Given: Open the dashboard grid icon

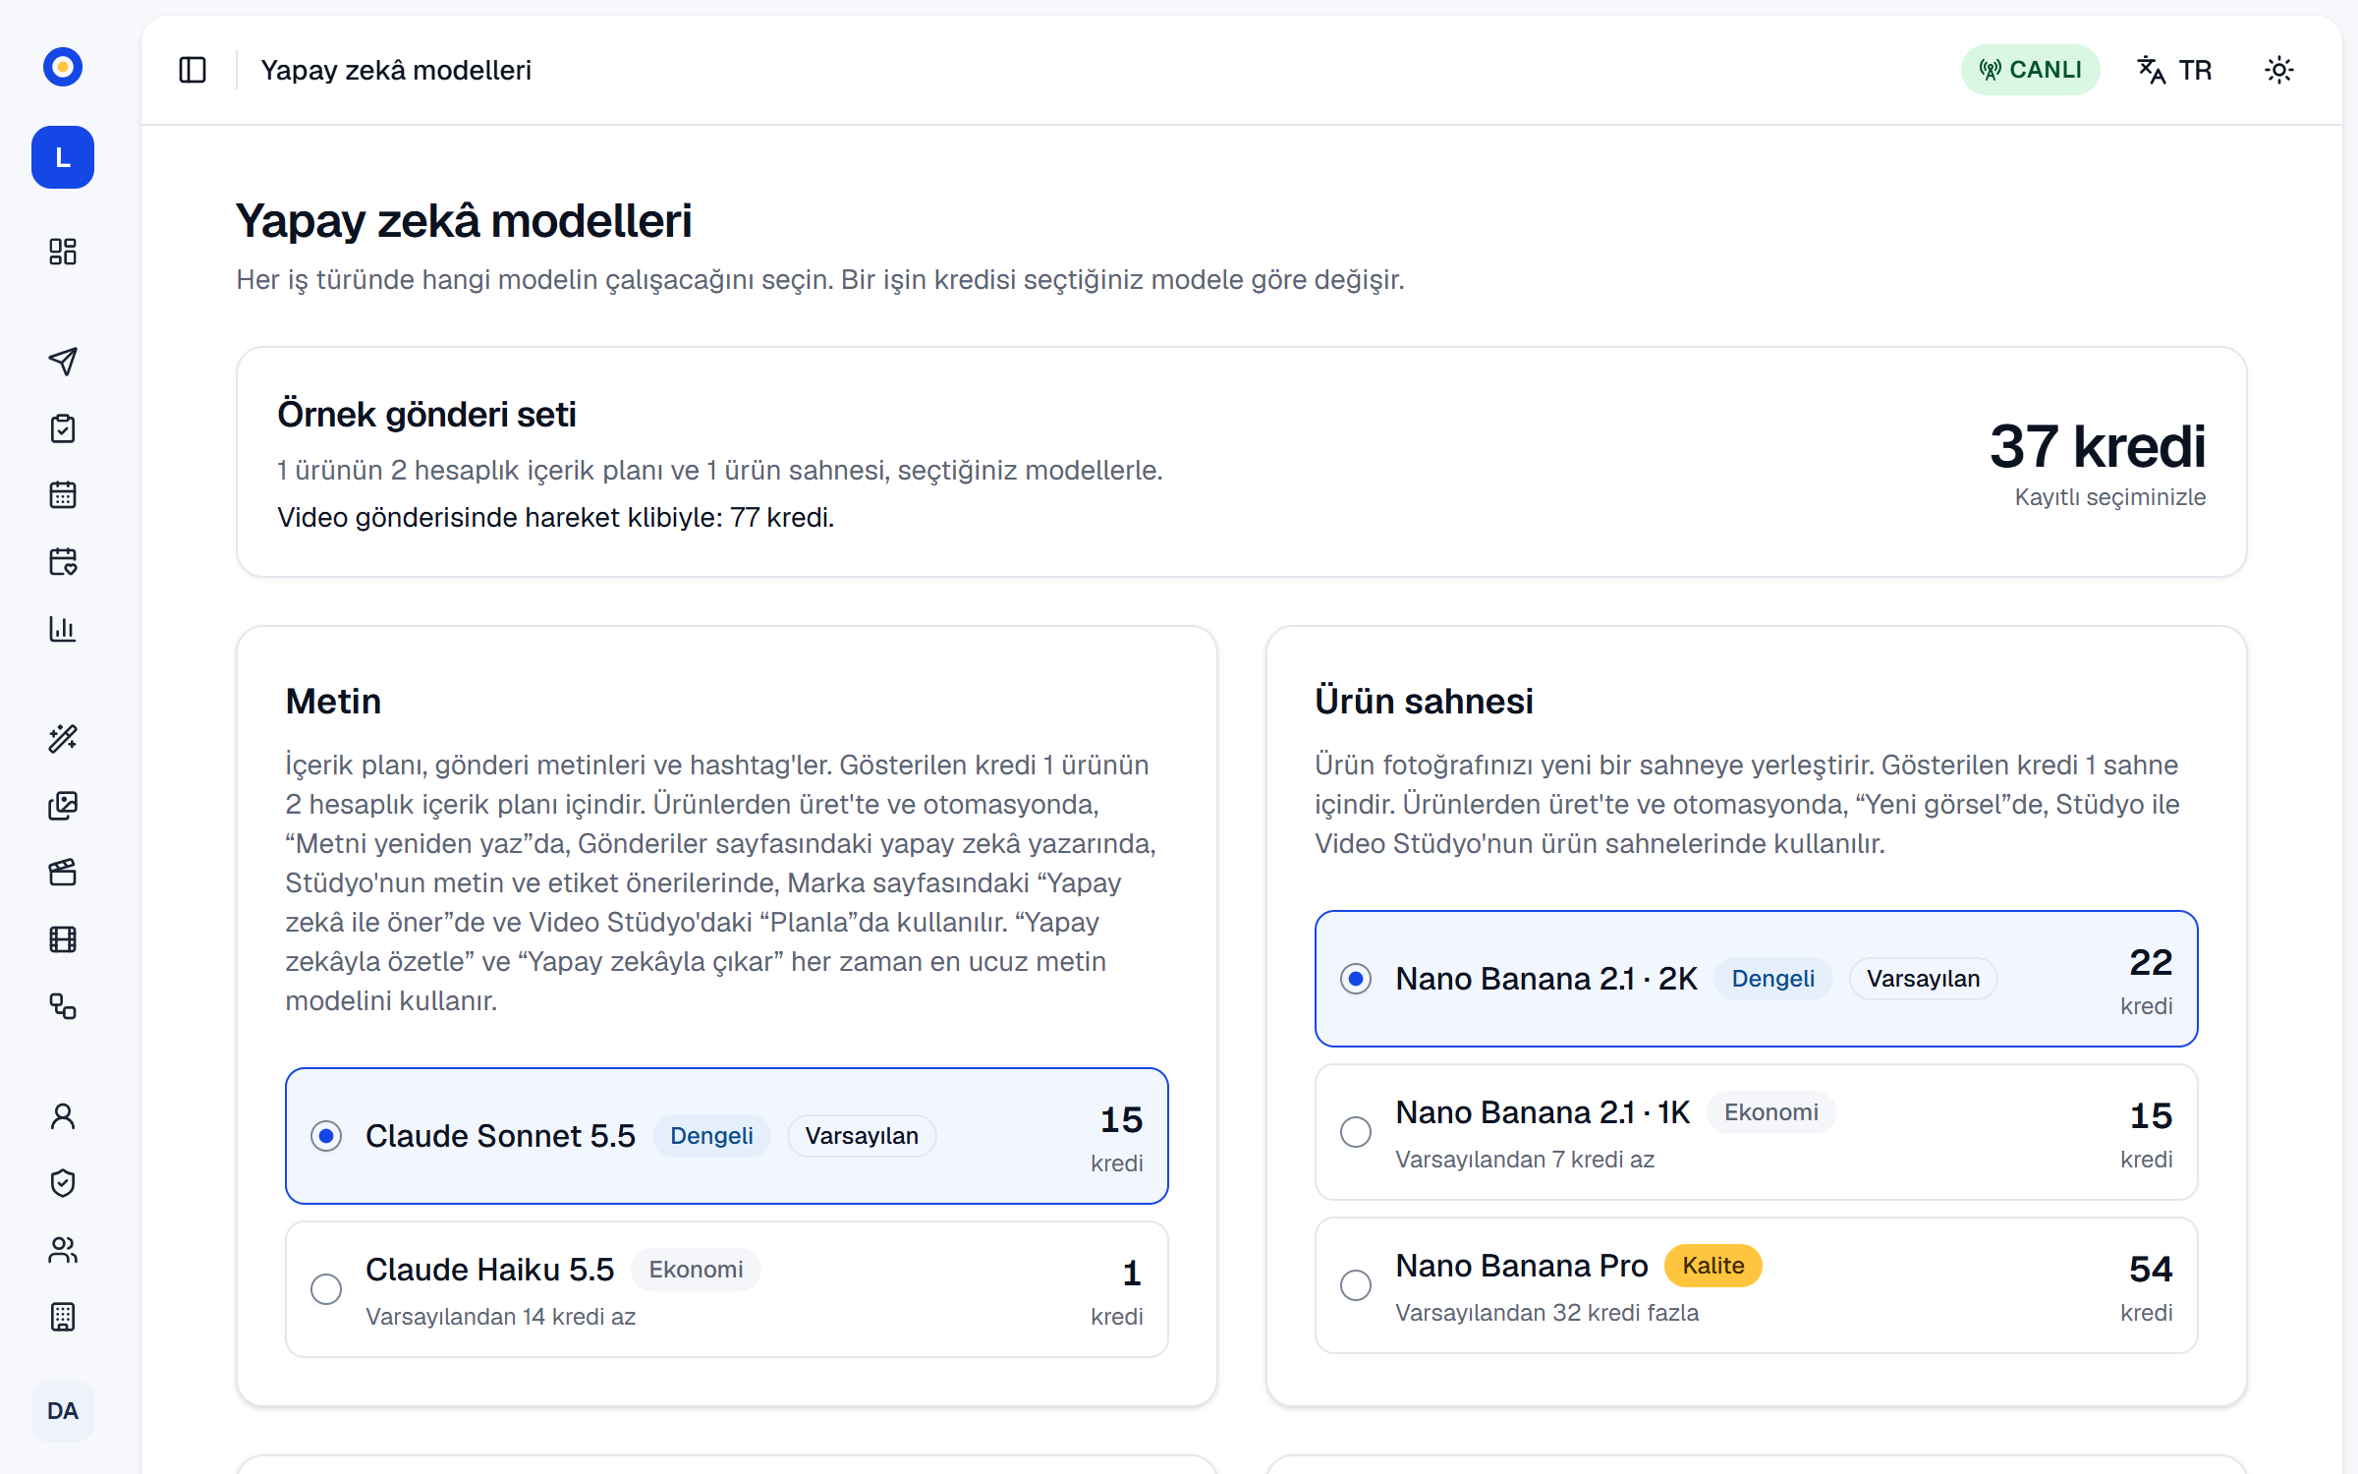Looking at the screenshot, I should 63,252.
